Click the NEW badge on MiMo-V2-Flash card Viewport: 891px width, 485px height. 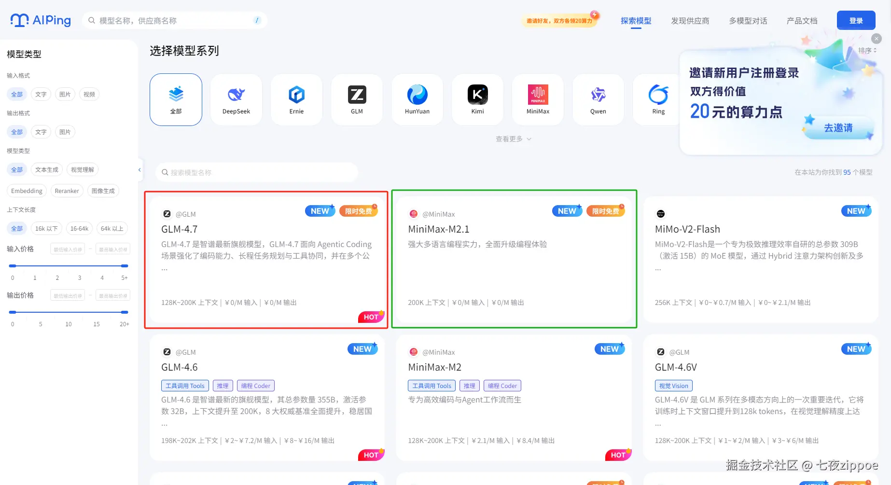(x=856, y=211)
